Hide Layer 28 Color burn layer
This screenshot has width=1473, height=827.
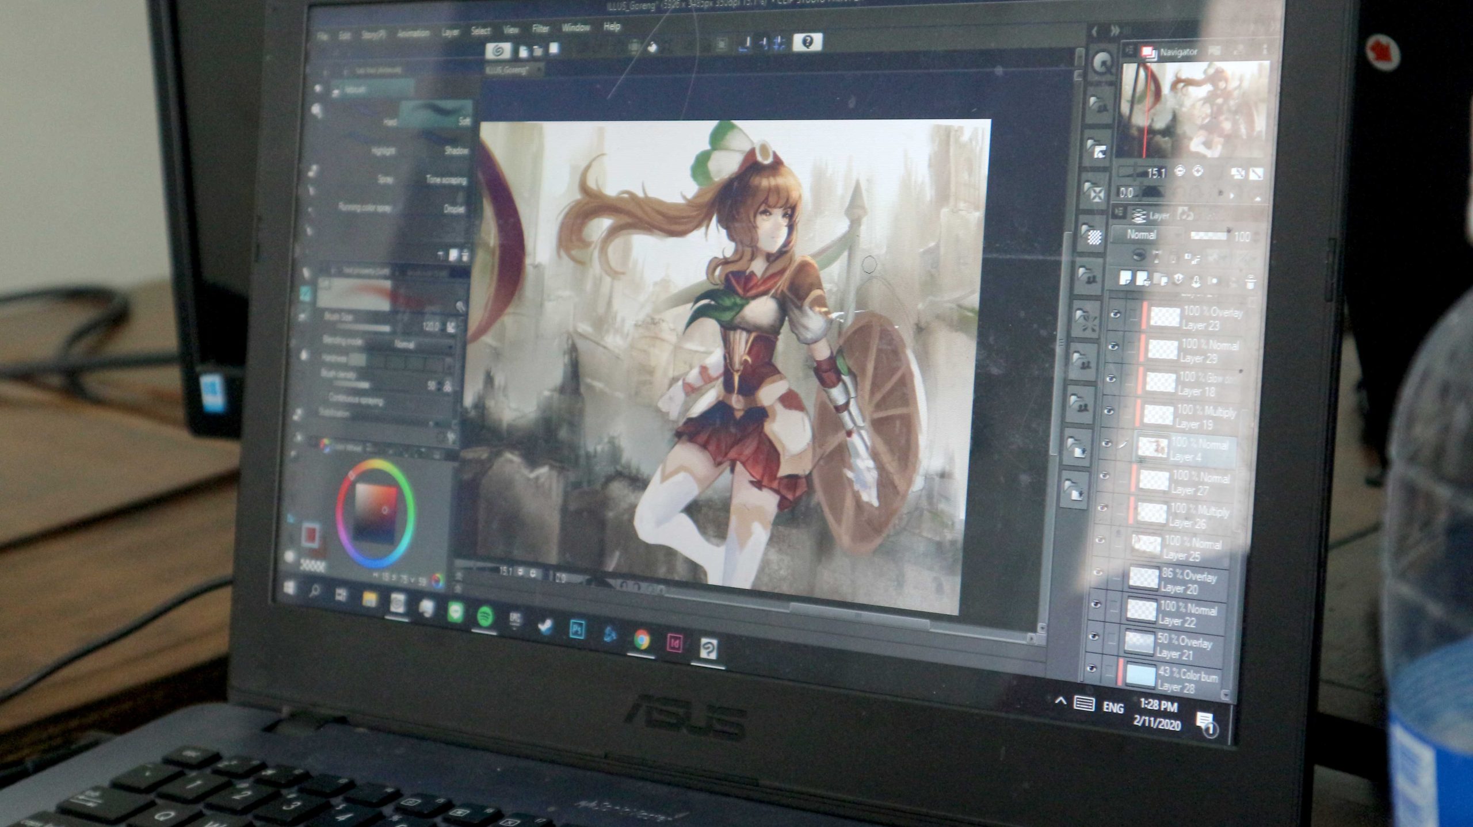[1092, 668]
